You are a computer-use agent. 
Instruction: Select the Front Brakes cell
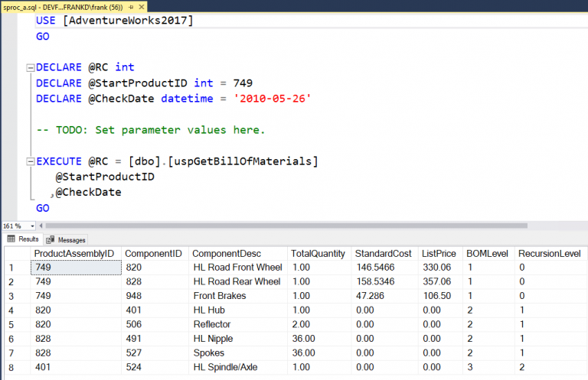point(221,296)
